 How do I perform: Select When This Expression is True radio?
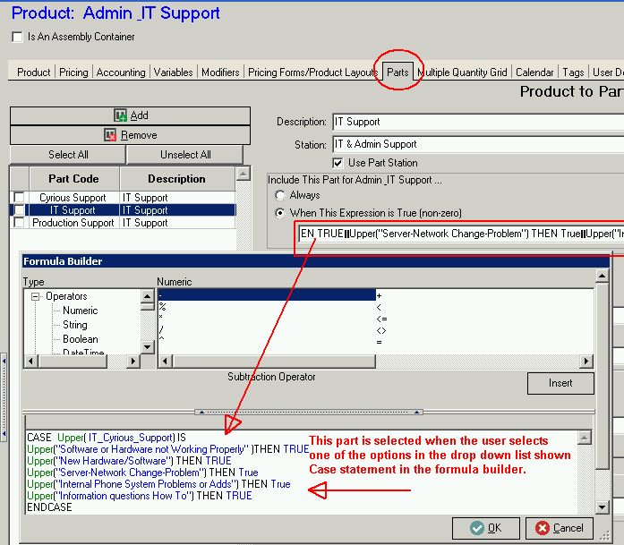click(x=280, y=213)
